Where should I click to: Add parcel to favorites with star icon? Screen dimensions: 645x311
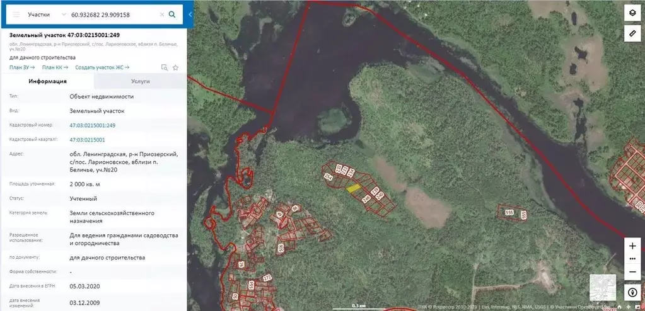pos(175,67)
